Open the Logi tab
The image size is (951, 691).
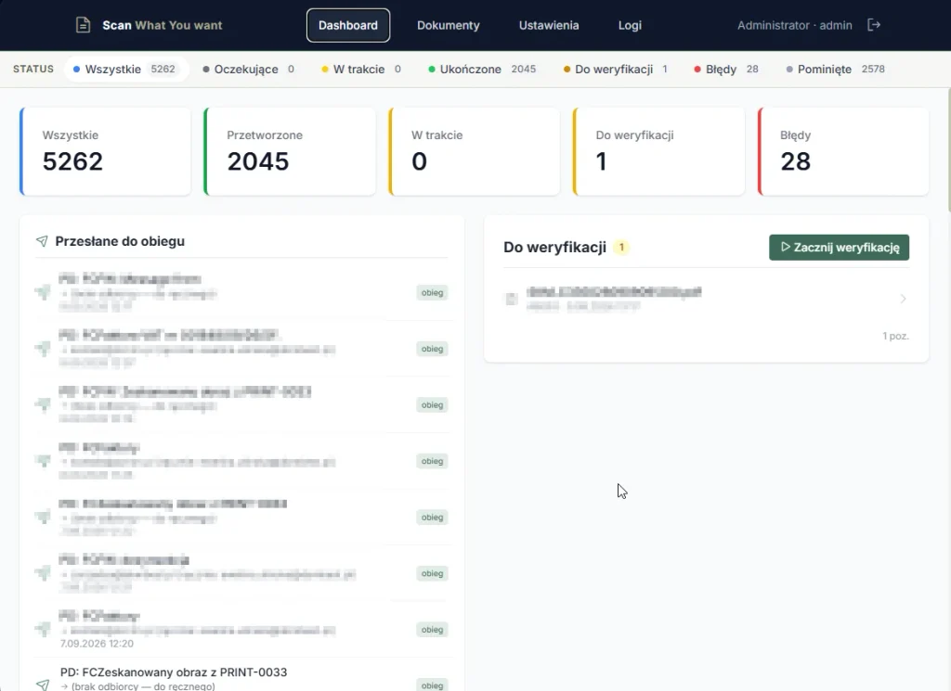(630, 25)
